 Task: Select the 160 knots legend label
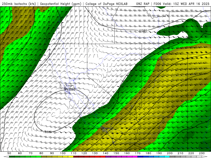tap(127, 153)
